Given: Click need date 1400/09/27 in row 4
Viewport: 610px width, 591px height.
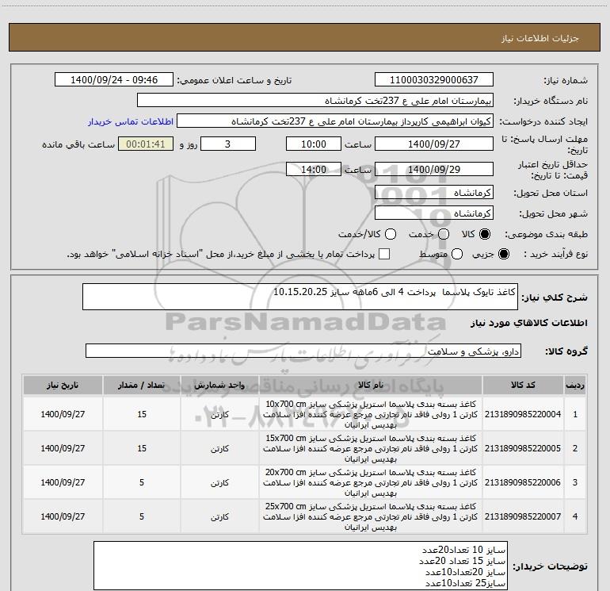Looking at the screenshot, I should coord(63,516).
